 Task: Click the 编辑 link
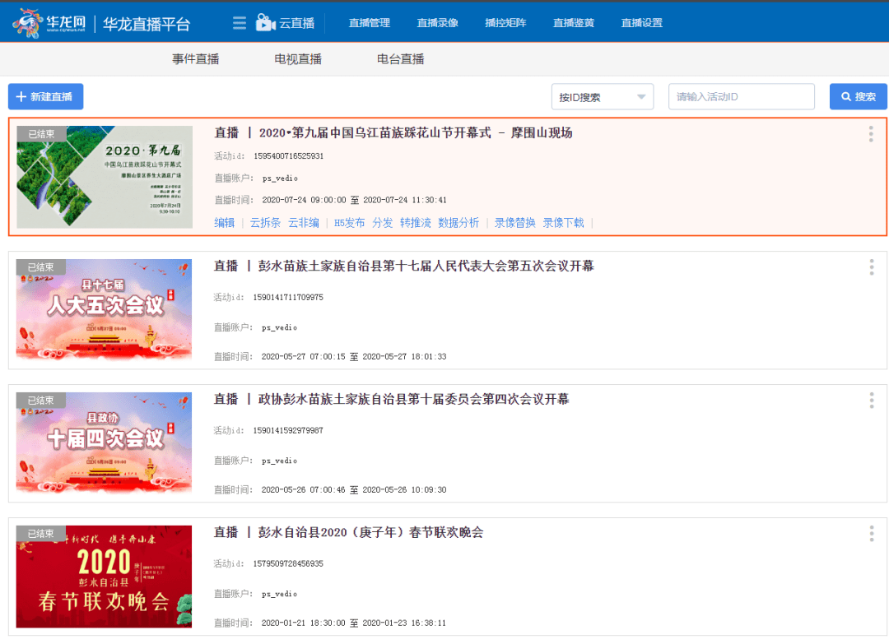click(x=225, y=223)
